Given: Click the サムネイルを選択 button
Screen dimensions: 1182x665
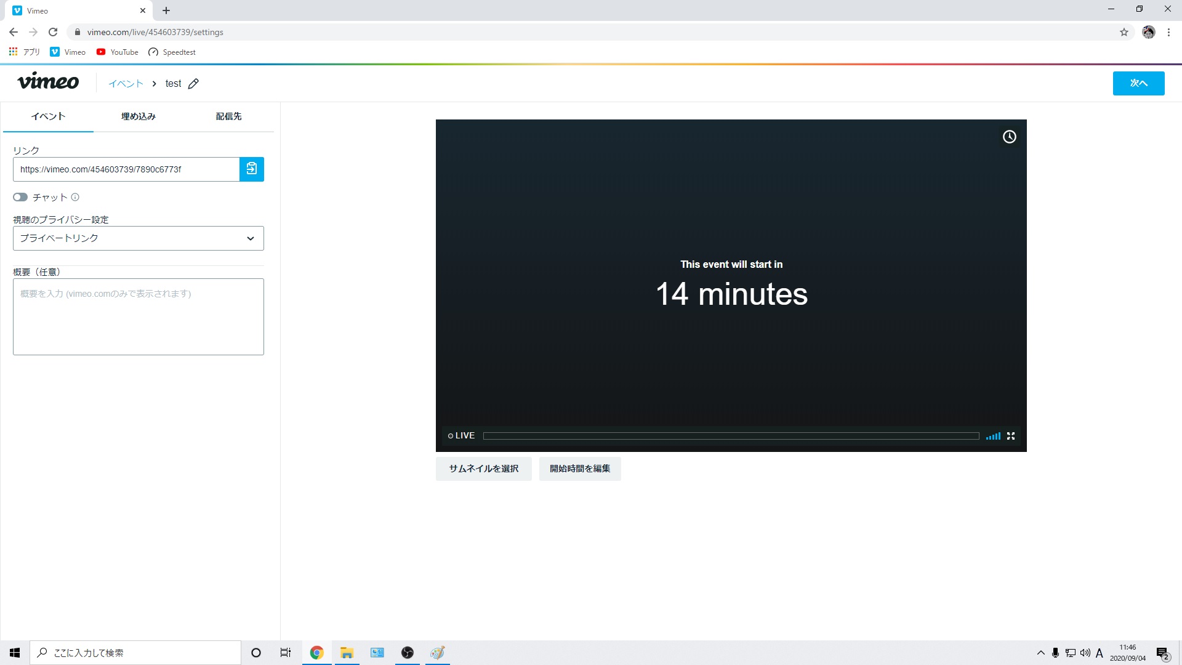Looking at the screenshot, I should pyautogui.click(x=484, y=468).
